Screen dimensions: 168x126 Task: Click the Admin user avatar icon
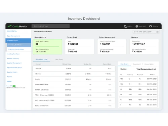pos(151,26)
